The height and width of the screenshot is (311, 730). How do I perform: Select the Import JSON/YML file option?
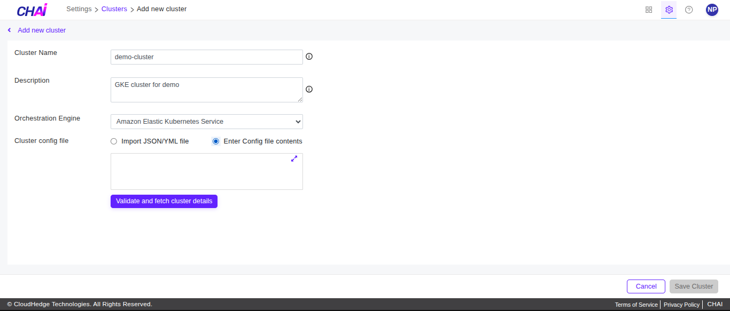[113, 141]
